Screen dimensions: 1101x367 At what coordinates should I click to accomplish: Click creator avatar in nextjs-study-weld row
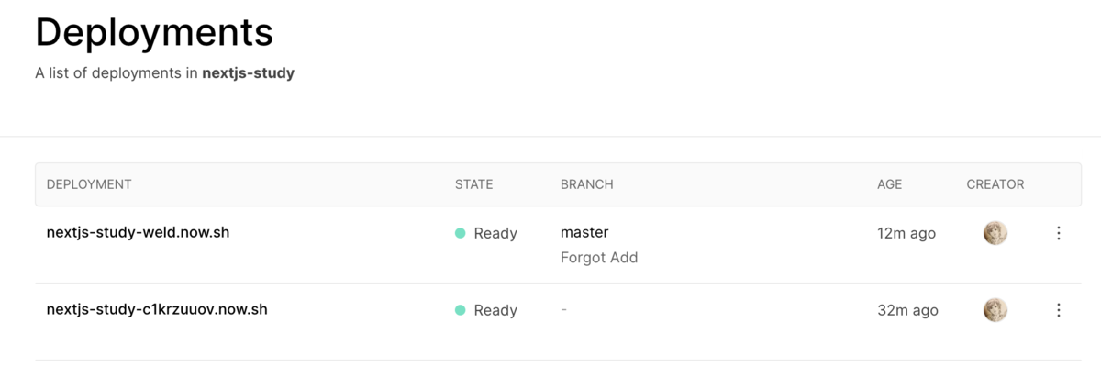tap(995, 233)
